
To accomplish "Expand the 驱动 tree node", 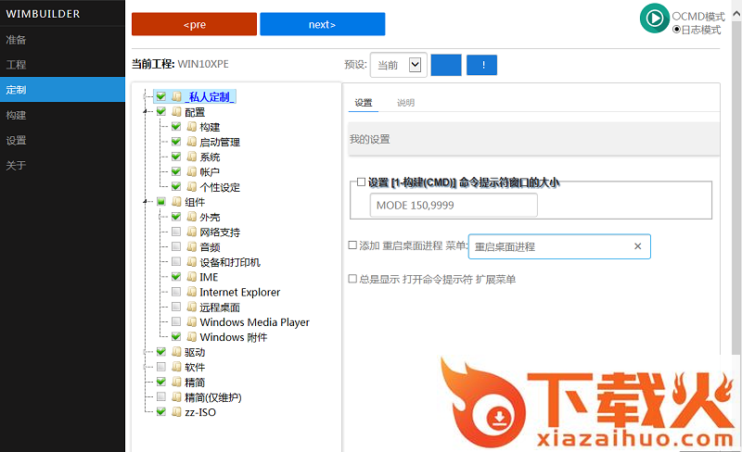I will (x=146, y=352).
